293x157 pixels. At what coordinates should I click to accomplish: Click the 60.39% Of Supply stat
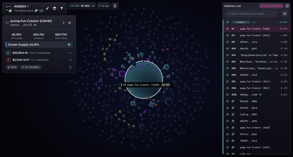pos(17,36)
